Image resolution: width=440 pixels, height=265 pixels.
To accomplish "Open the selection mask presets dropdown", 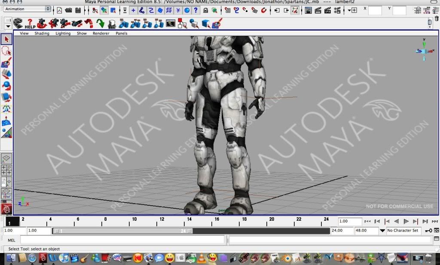I will tap(125, 10).
